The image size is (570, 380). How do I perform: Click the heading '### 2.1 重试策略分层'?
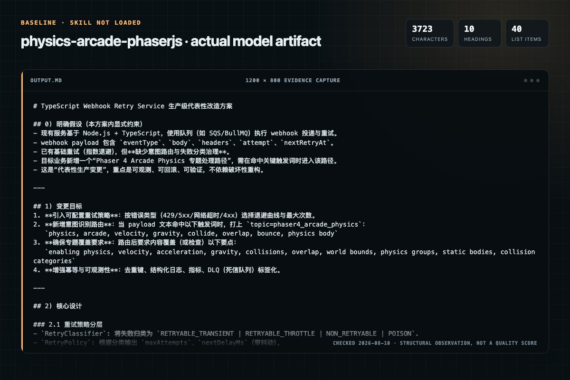tap(68, 324)
